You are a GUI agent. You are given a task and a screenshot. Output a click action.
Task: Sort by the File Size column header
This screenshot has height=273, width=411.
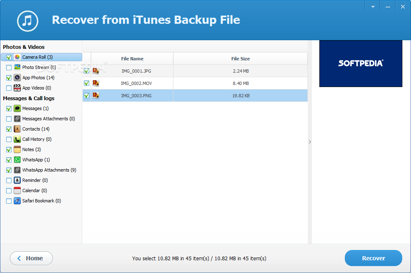240,59
